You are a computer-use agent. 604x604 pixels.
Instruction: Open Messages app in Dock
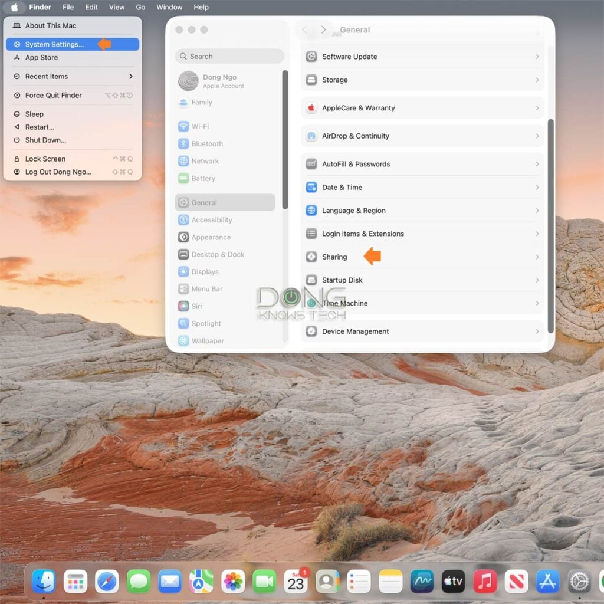138,581
